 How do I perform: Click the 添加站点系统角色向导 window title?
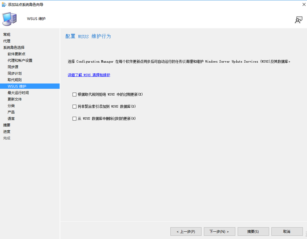pos(26,4)
